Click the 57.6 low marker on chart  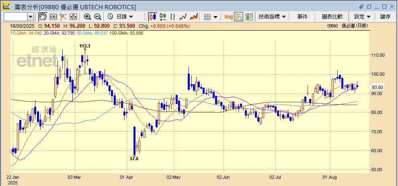135,159
